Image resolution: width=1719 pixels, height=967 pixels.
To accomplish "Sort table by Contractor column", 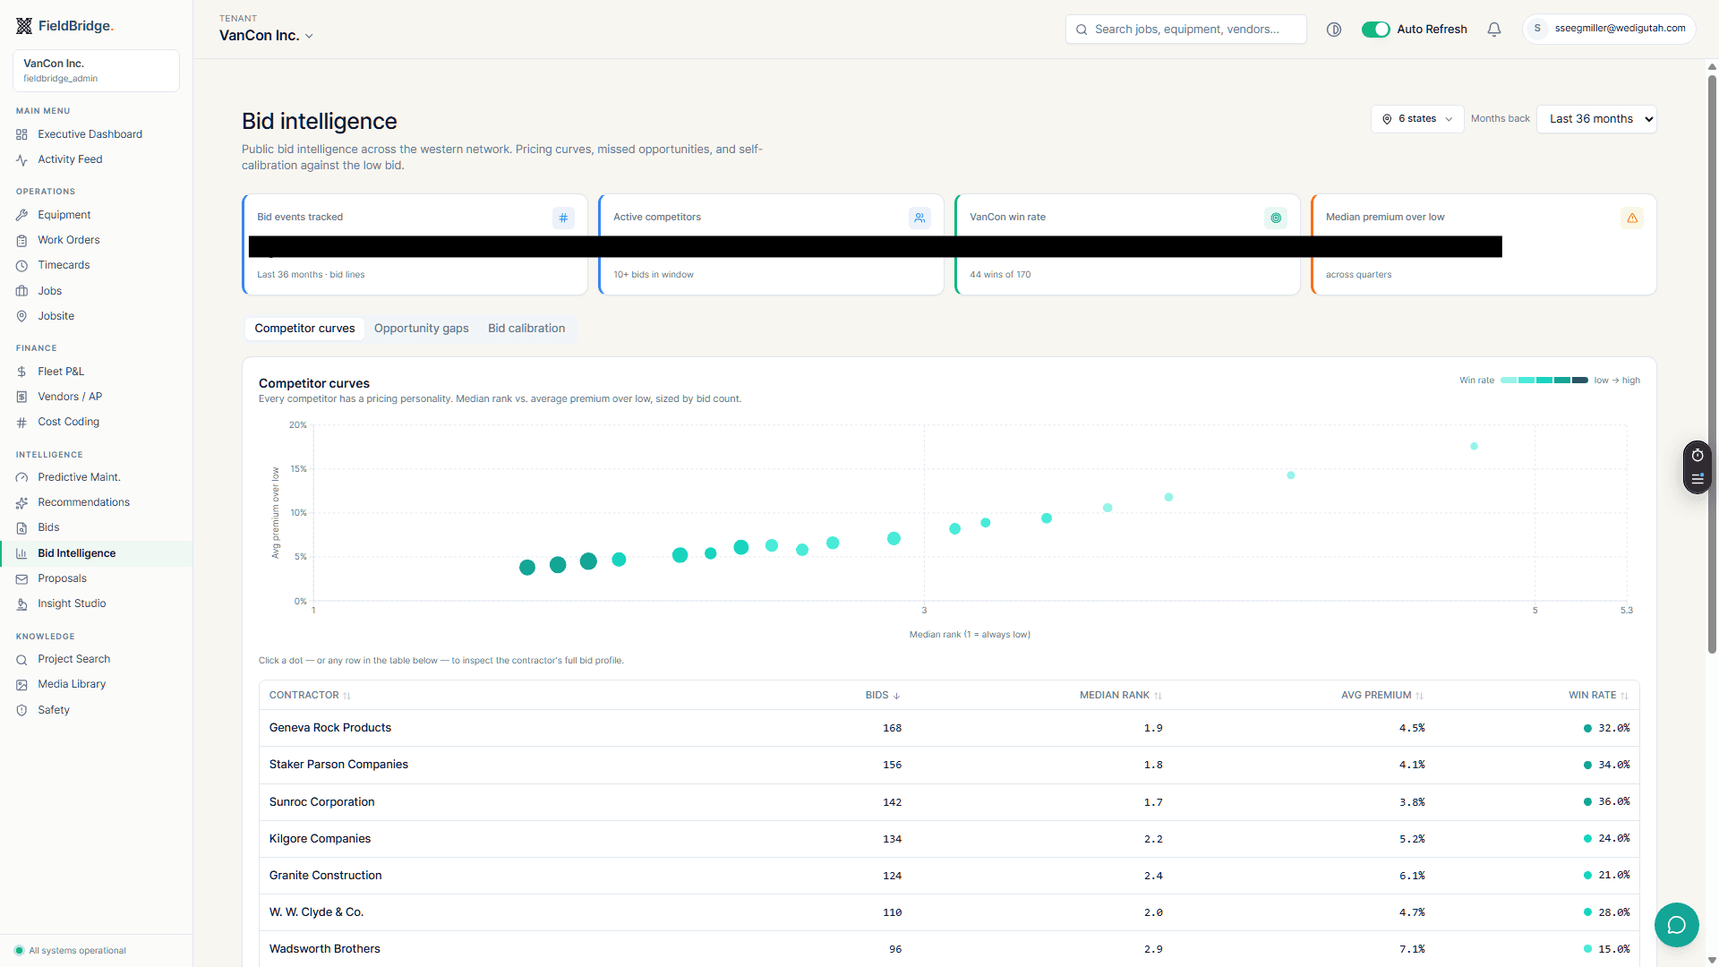I will click(x=310, y=696).
